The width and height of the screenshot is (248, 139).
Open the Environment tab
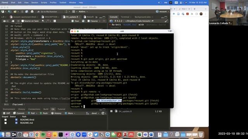point(9,109)
